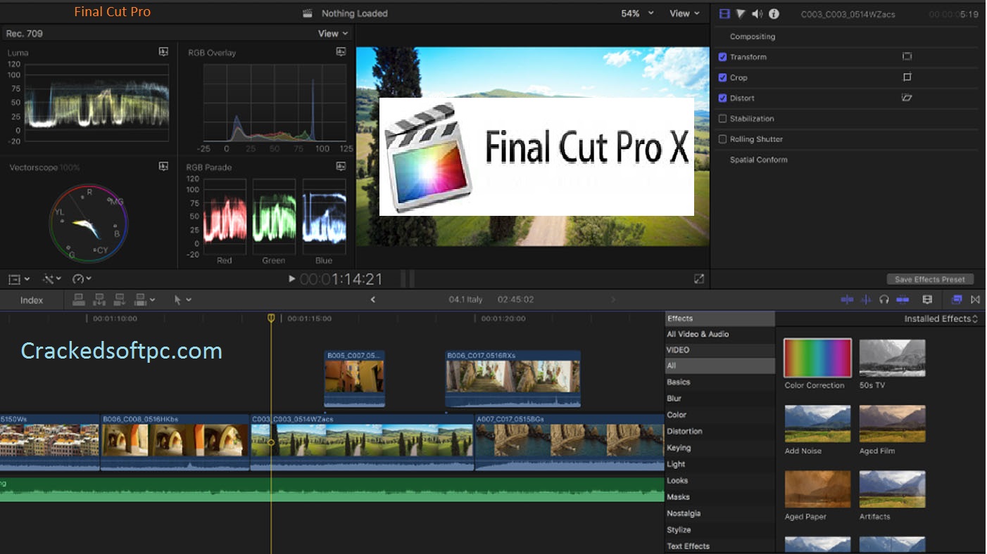Open Vectorscope settings icon

point(163,167)
